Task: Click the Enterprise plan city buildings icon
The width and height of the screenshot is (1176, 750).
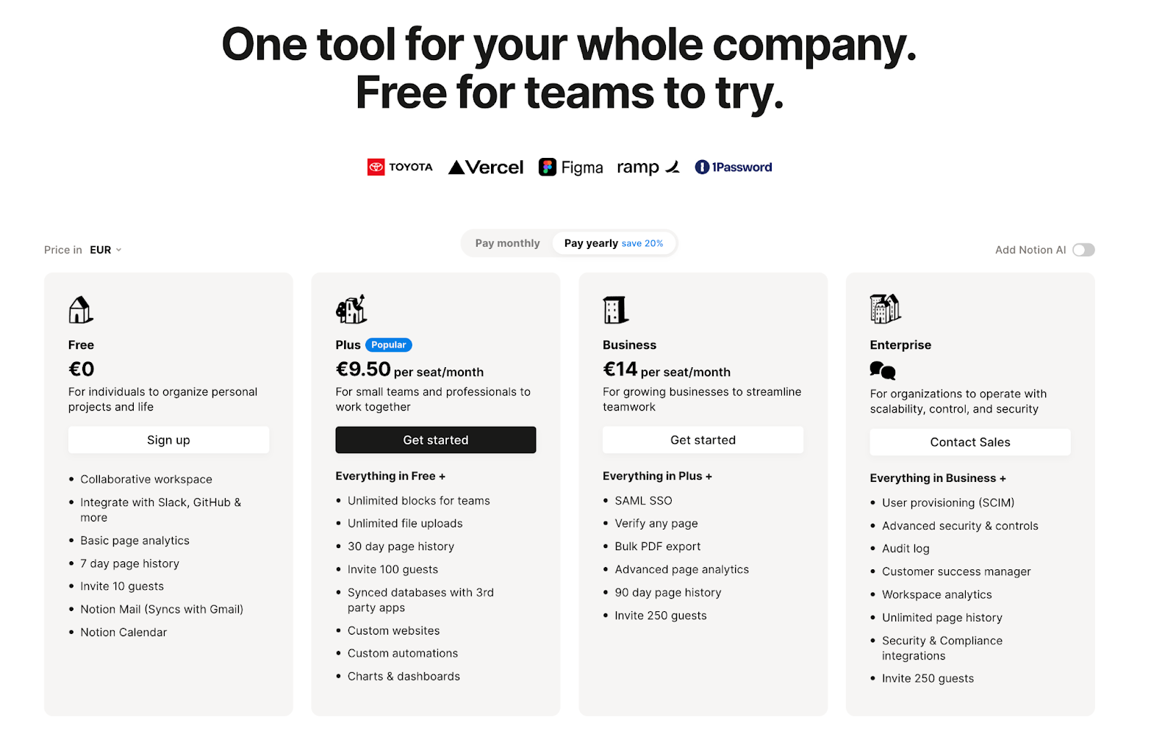Action: (x=885, y=309)
